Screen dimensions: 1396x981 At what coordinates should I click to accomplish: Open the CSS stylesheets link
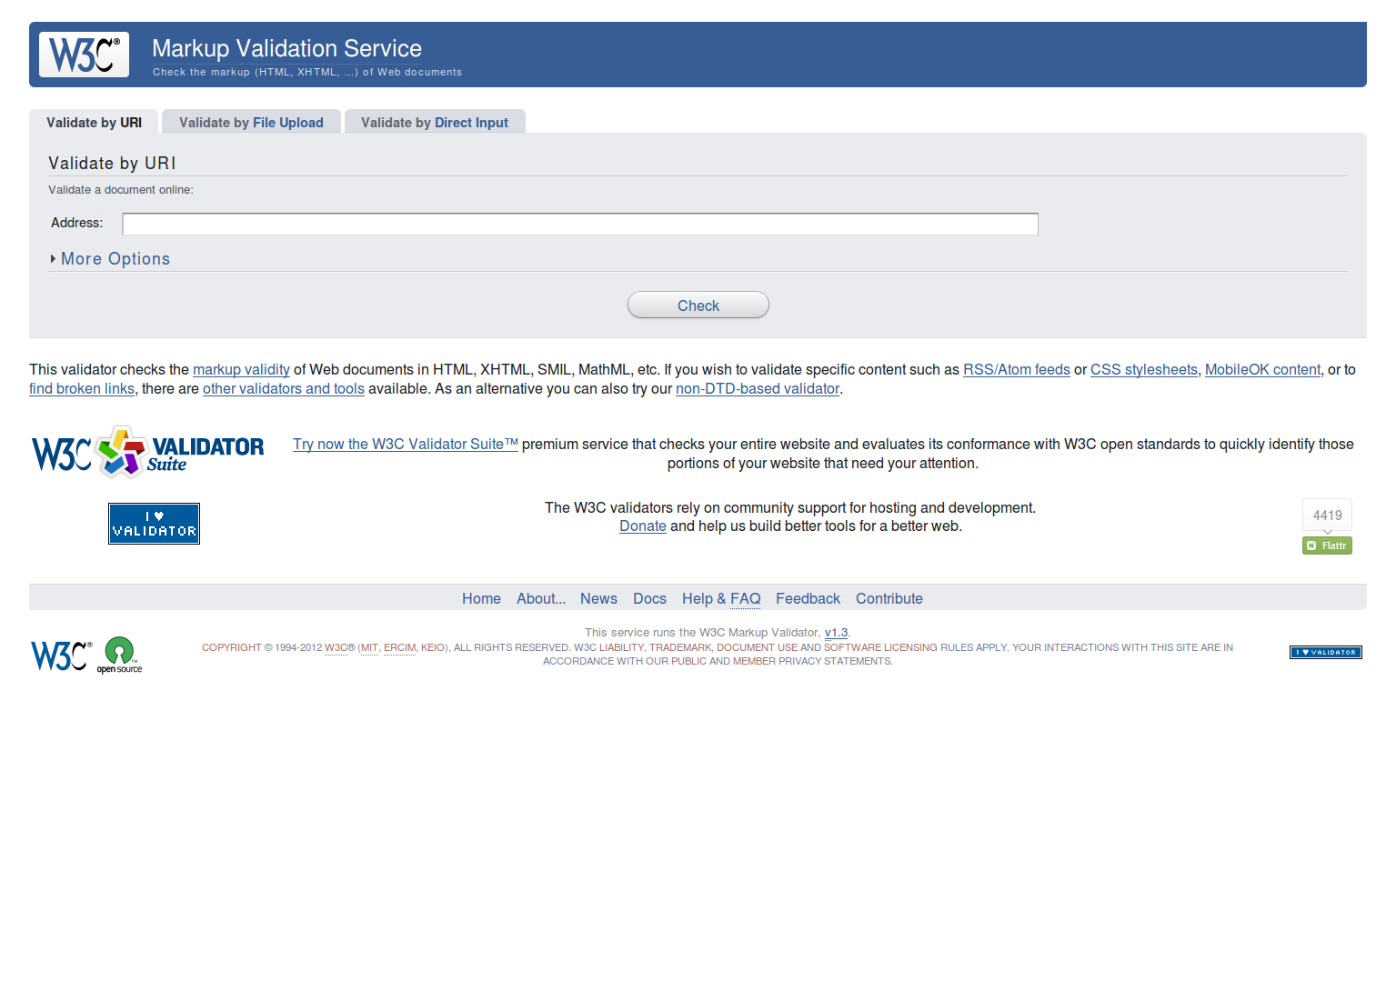click(1144, 369)
